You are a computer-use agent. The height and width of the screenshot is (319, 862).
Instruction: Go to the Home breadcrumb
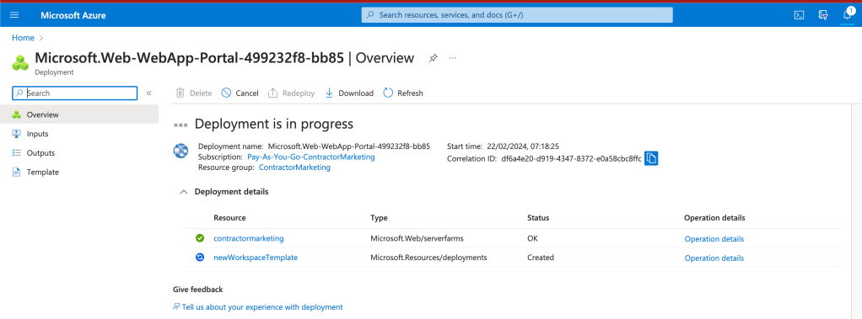coord(23,38)
